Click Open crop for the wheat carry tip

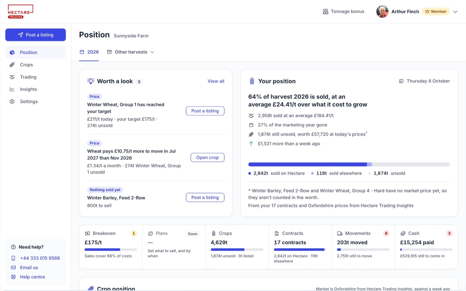pos(207,157)
